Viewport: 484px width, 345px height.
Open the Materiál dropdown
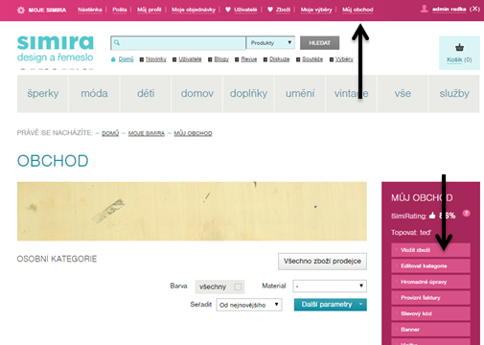click(x=330, y=286)
